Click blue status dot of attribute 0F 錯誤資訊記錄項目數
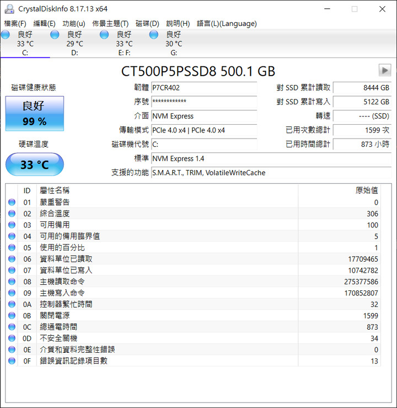This screenshot has height=408, width=397. point(12,361)
